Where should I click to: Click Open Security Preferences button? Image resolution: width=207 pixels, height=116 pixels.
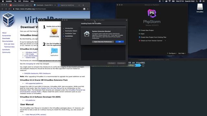click(x=103, y=42)
